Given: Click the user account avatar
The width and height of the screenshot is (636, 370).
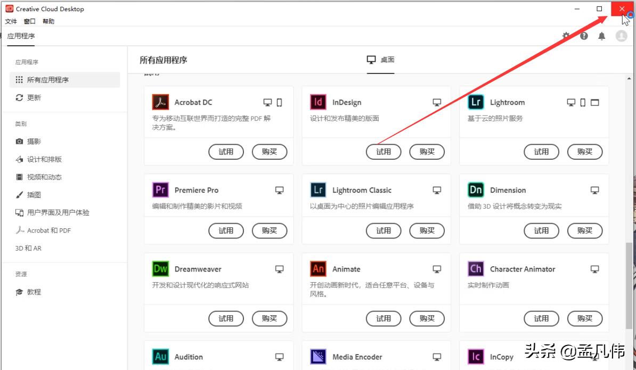Looking at the screenshot, I should click(x=621, y=36).
